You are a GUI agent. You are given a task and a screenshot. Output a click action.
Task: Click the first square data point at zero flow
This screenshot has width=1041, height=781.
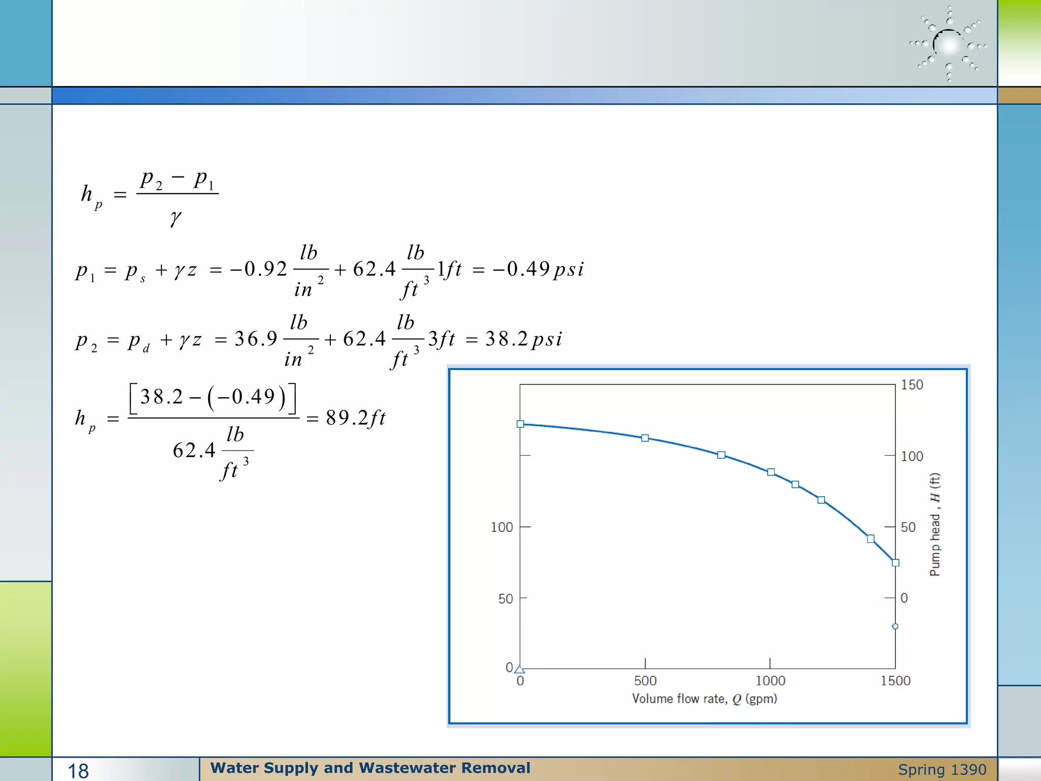click(x=520, y=424)
